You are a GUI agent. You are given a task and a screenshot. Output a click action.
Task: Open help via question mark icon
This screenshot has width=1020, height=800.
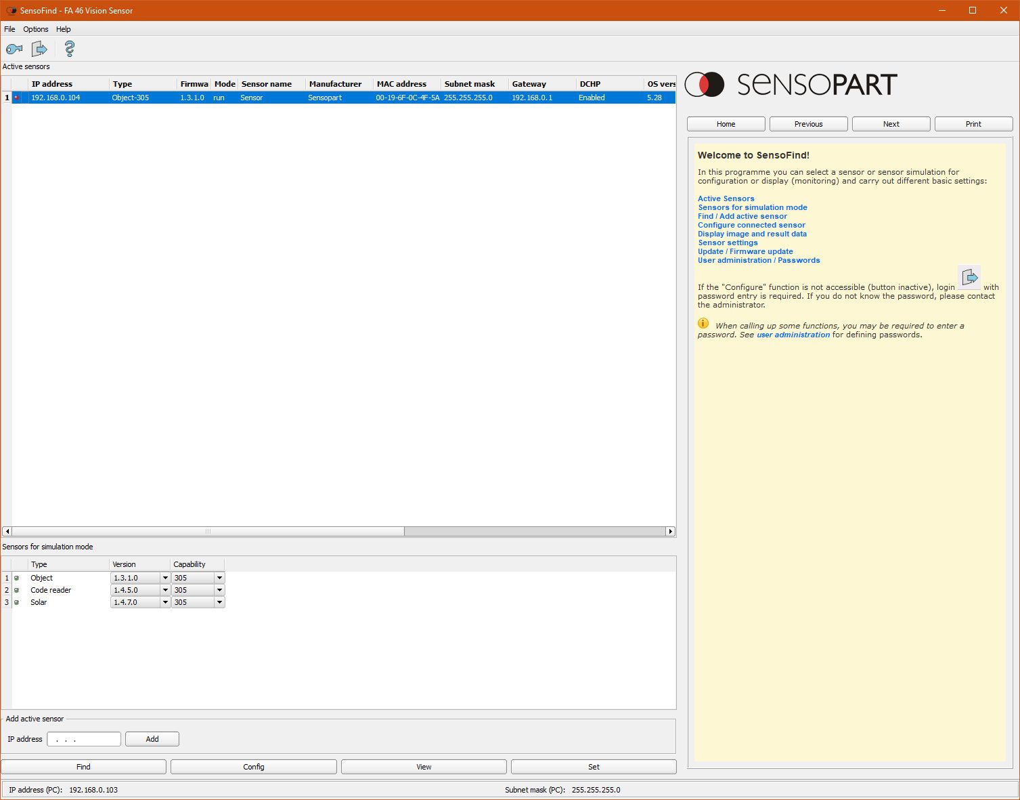coord(69,49)
